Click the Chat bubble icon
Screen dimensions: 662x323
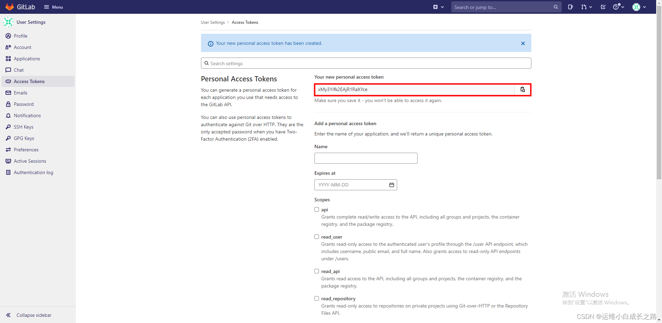click(8, 70)
